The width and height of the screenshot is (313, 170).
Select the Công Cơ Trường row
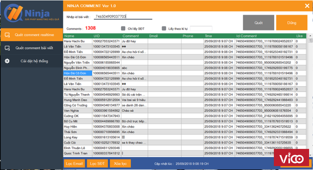(185, 105)
